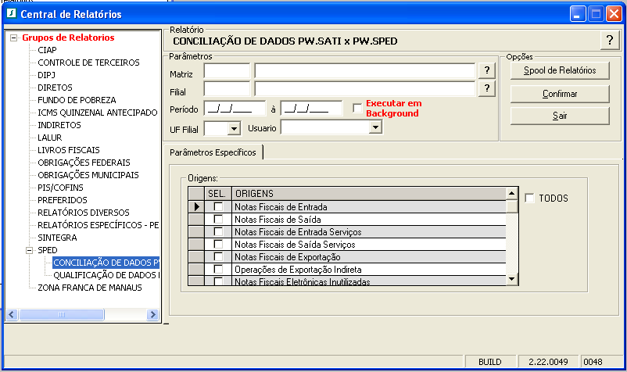Tick the Notas Fiscais de Exportação checkbox
The image size is (627, 372).
(218, 257)
